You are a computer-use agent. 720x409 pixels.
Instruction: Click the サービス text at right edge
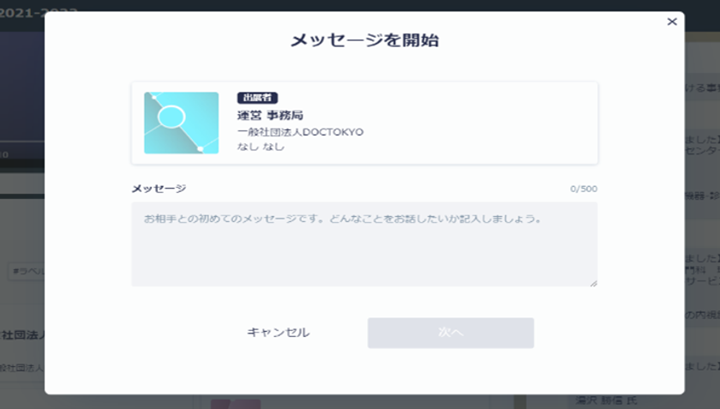pyautogui.click(x=701, y=280)
